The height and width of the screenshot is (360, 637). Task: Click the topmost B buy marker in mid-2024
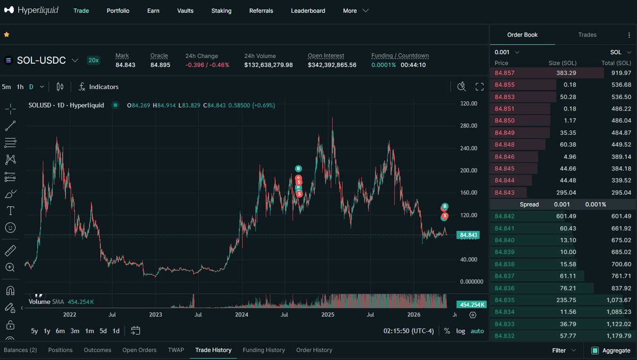pos(299,169)
